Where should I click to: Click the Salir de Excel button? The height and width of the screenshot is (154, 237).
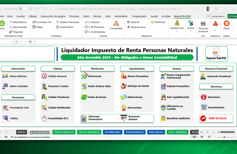(x=216, y=118)
